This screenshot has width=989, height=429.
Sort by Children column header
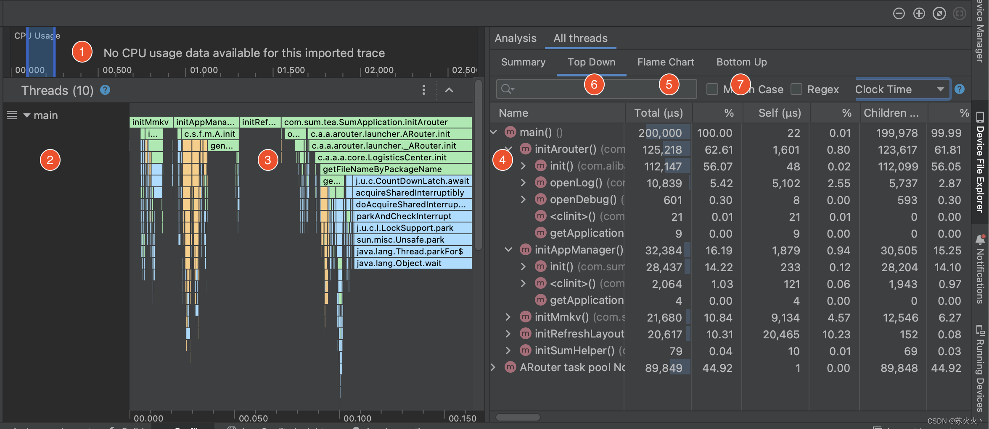(x=894, y=113)
